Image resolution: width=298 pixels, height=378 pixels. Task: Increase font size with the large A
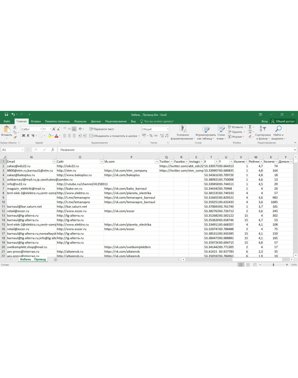point(54,129)
